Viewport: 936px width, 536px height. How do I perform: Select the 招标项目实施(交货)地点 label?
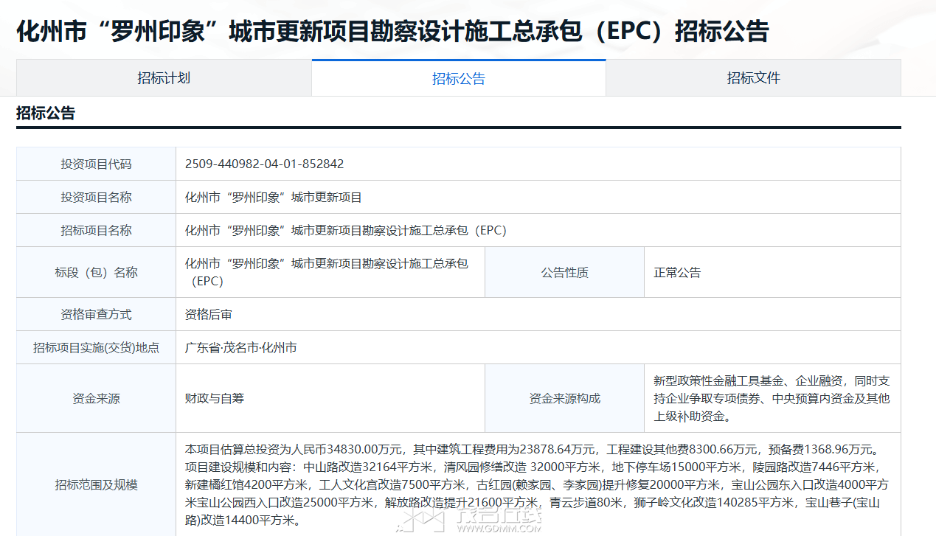pyautogui.click(x=96, y=347)
